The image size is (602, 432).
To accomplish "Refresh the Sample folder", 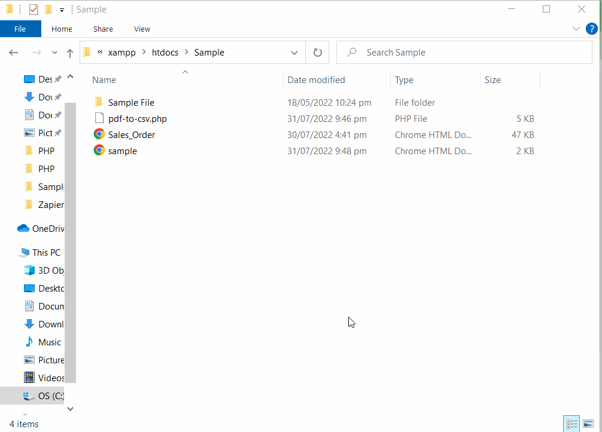I will point(318,53).
